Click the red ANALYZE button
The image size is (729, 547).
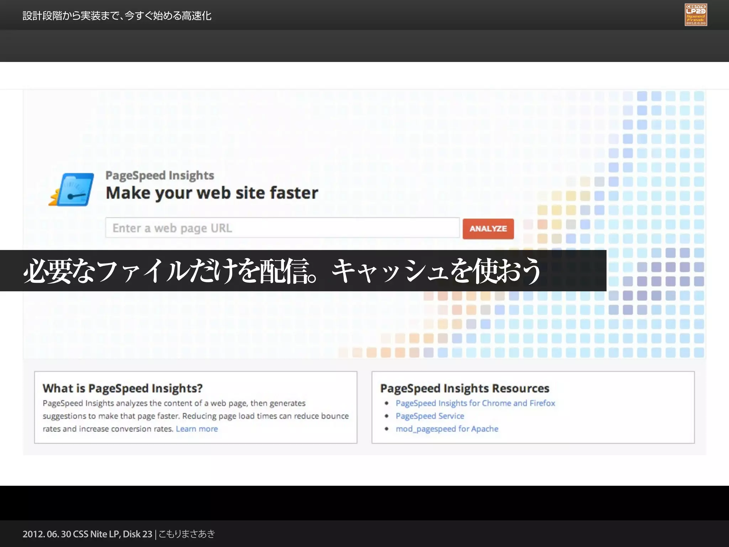click(488, 229)
